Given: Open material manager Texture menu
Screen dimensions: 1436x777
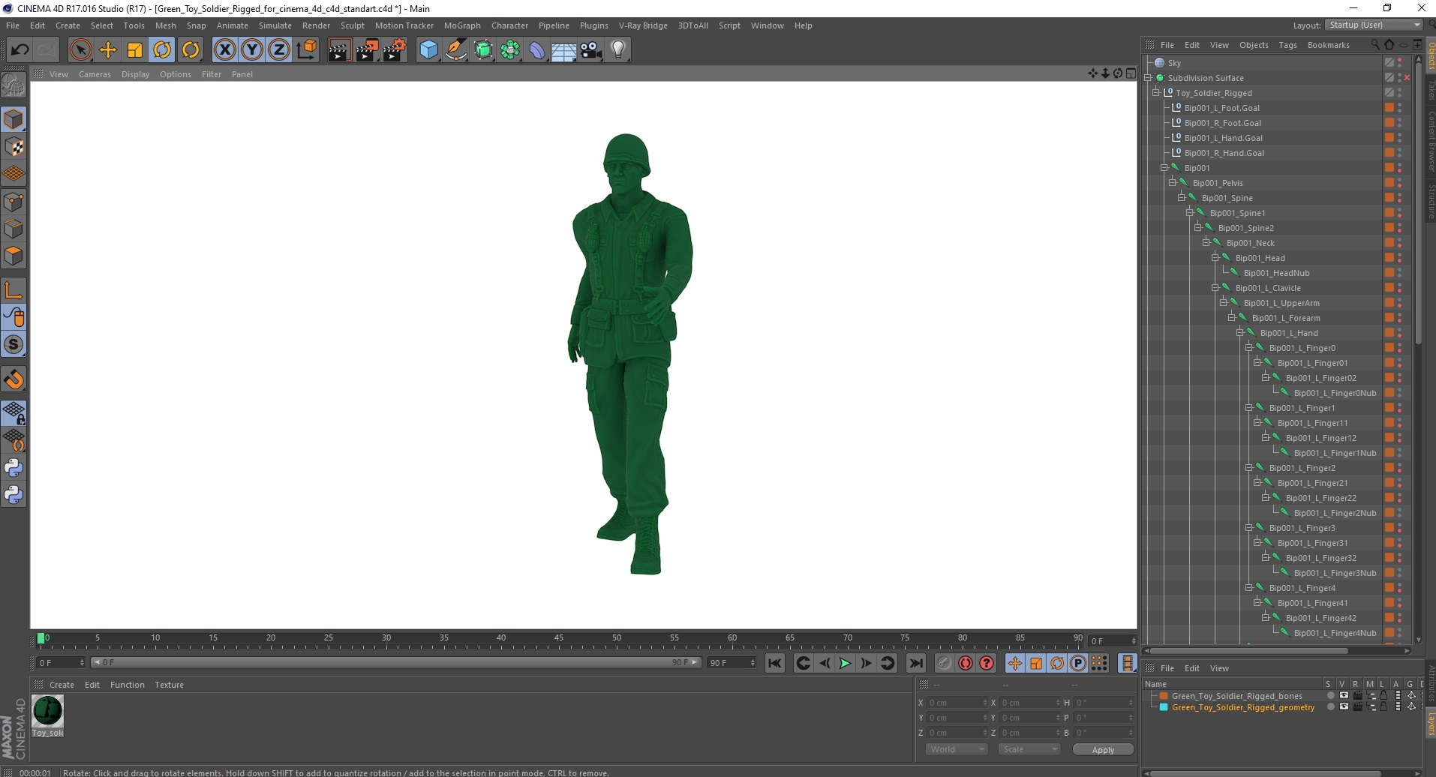Looking at the screenshot, I should [x=169, y=685].
